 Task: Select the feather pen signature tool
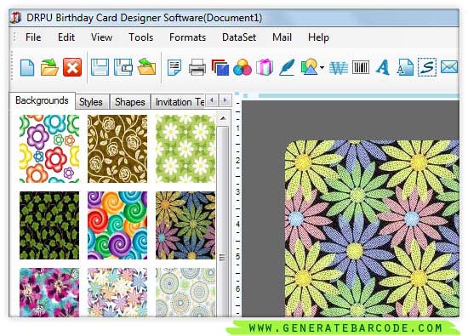click(x=287, y=67)
